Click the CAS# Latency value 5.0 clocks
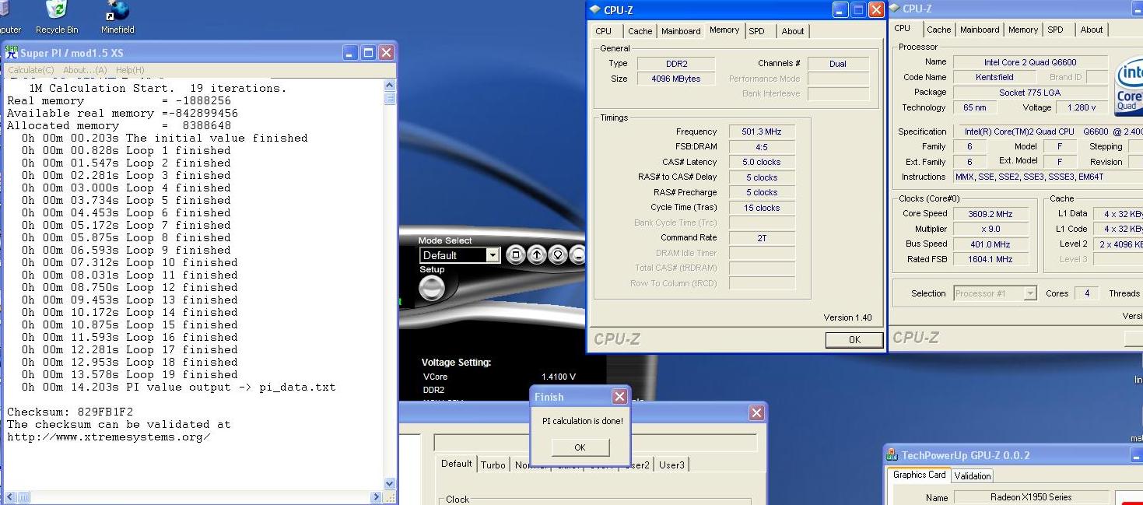Viewport: 1143px width, 505px height. coord(762,162)
